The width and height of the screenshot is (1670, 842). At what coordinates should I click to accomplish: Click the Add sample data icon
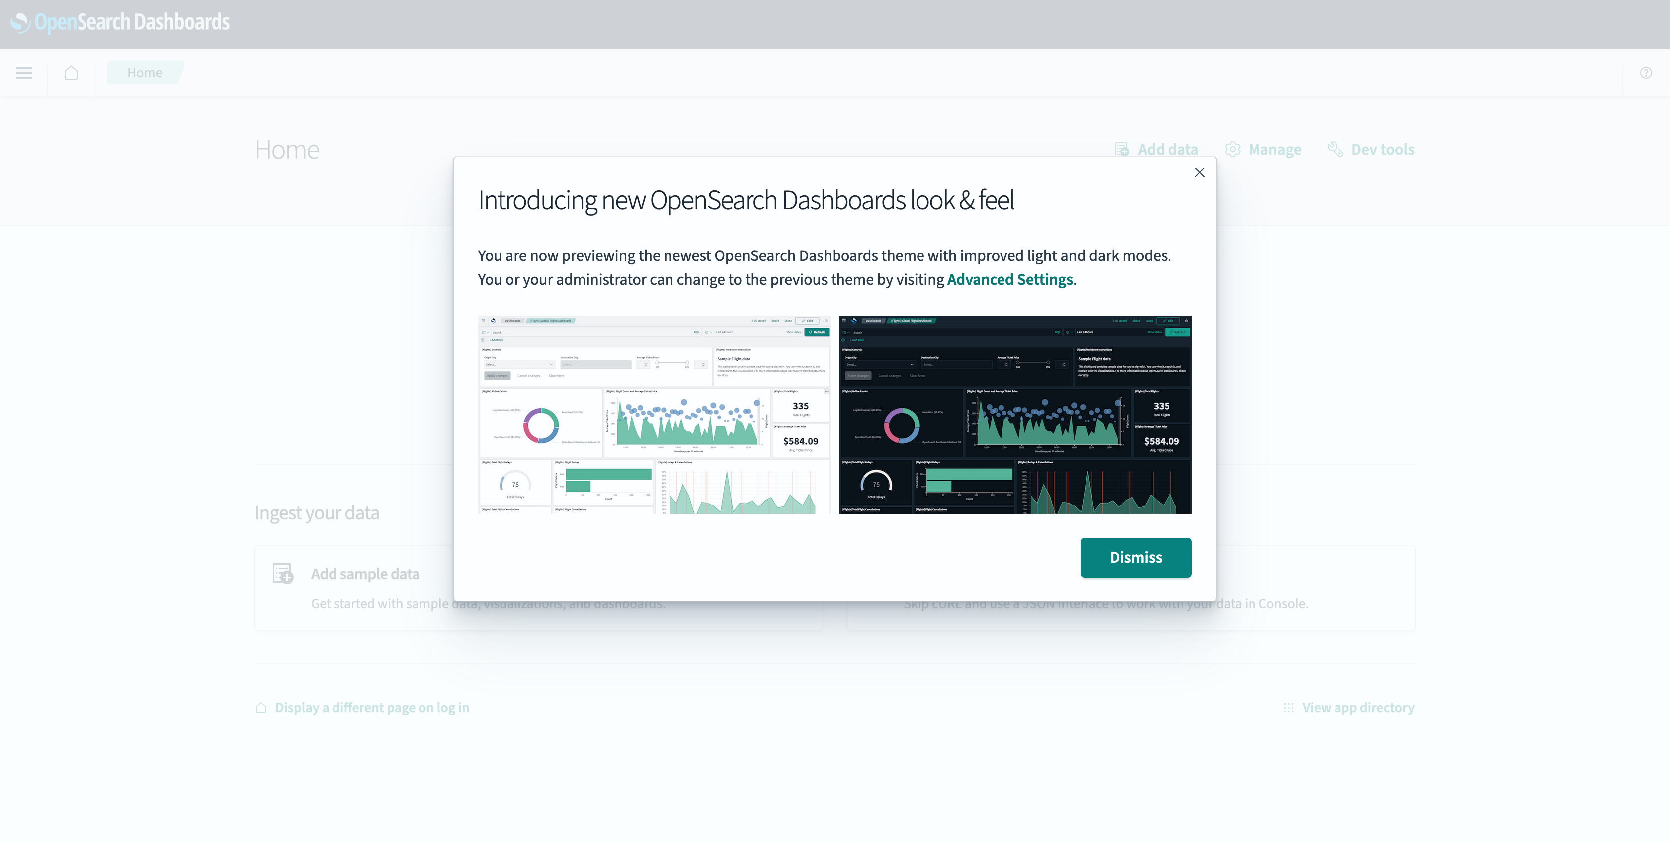pos(282,573)
